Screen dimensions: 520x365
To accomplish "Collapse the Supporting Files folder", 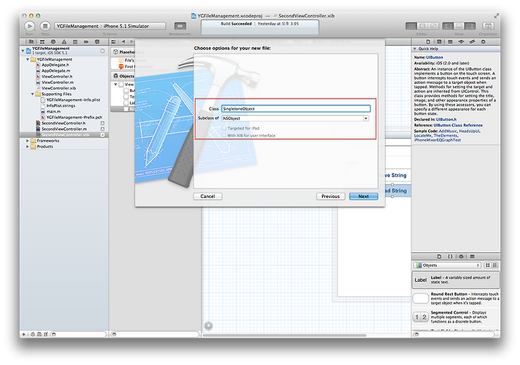I will 32,94.
